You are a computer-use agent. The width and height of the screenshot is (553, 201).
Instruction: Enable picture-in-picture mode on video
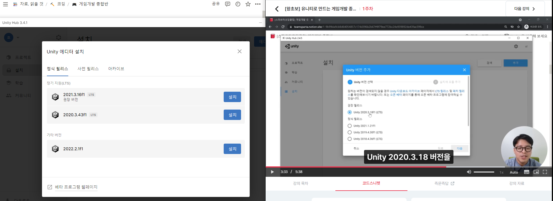click(x=536, y=172)
